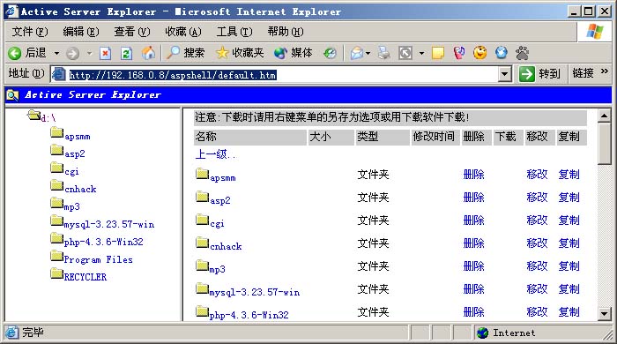Go up one level via 上一级 link

click(x=215, y=154)
